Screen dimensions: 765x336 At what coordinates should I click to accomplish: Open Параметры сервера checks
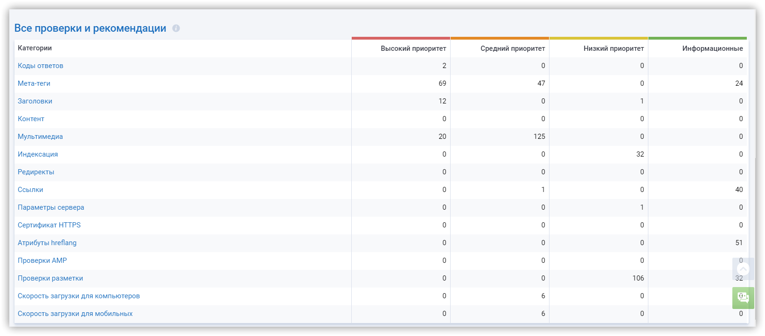click(x=51, y=207)
